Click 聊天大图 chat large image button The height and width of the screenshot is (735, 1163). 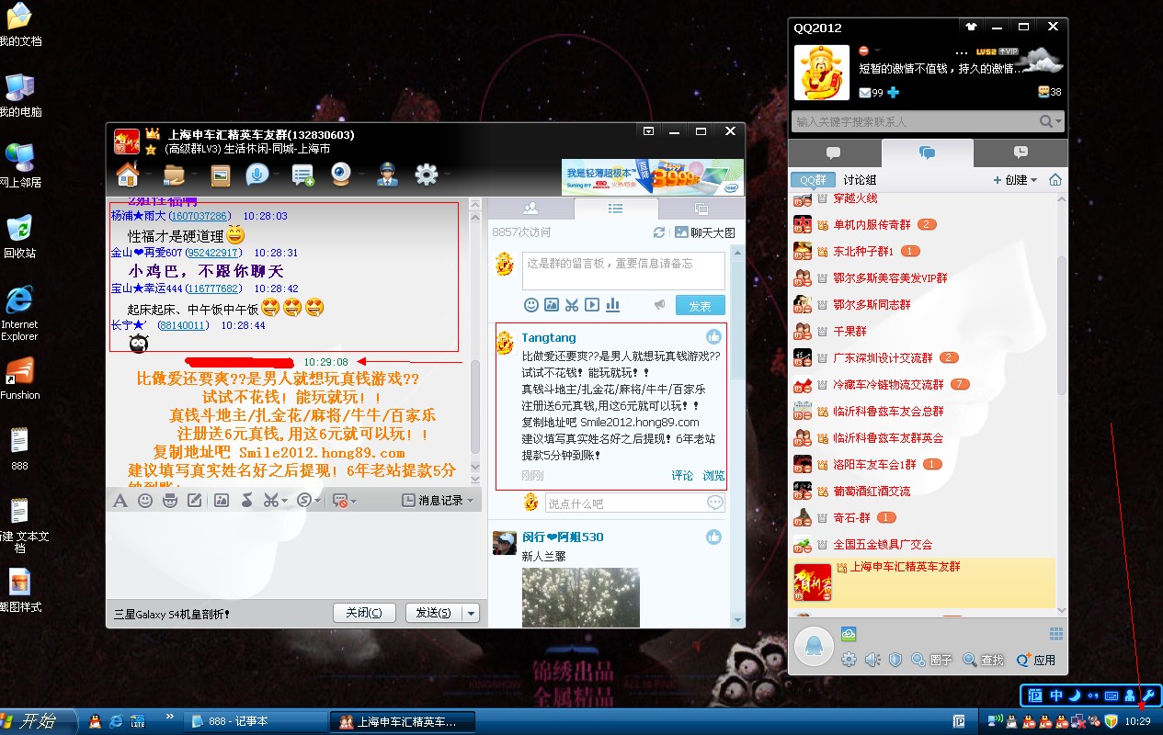coord(706,232)
